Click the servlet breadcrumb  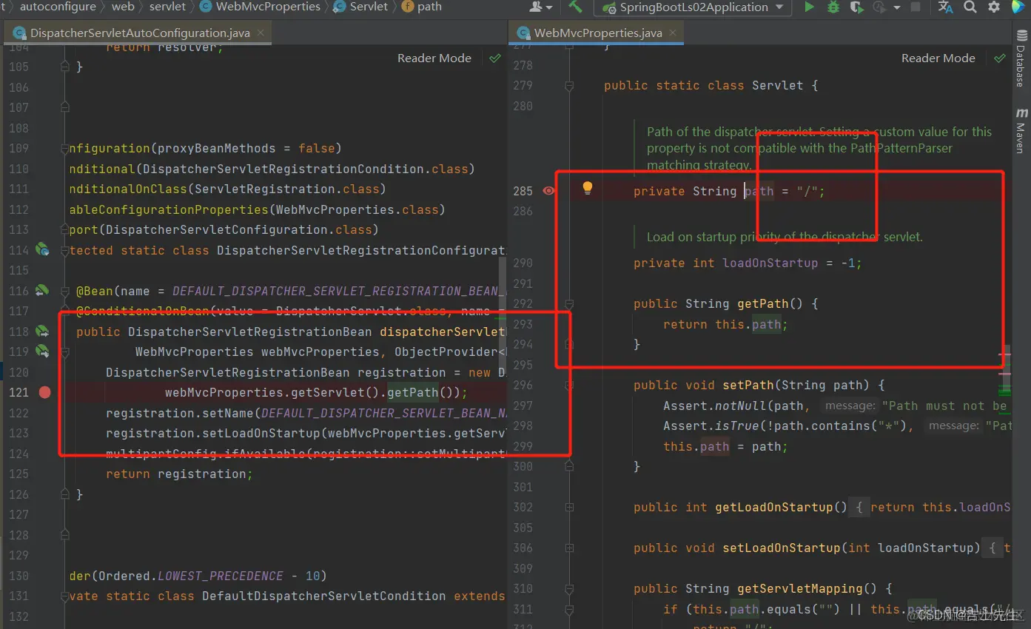pyautogui.click(x=167, y=7)
